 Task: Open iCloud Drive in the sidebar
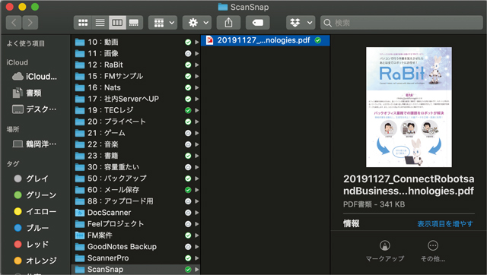[x=35, y=77]
